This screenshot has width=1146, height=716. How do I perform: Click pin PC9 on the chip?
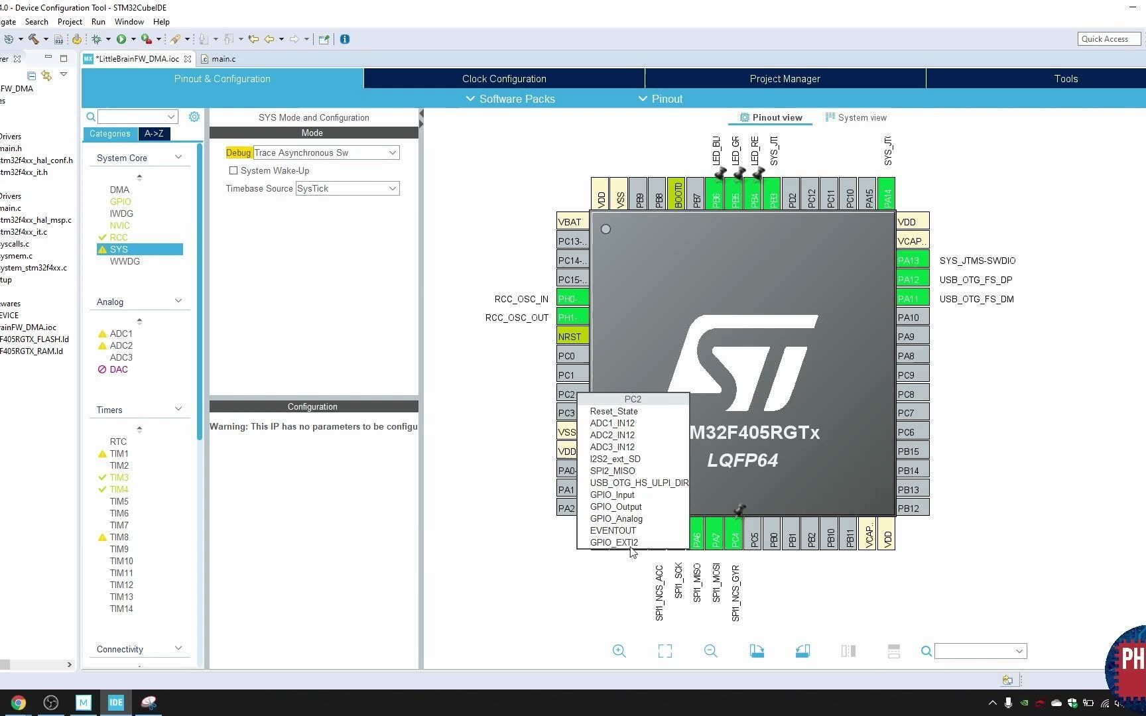(x=913, y=375)
